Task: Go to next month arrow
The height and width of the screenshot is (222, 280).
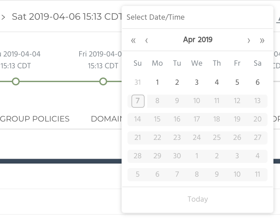Action: (x=249, y=40)
